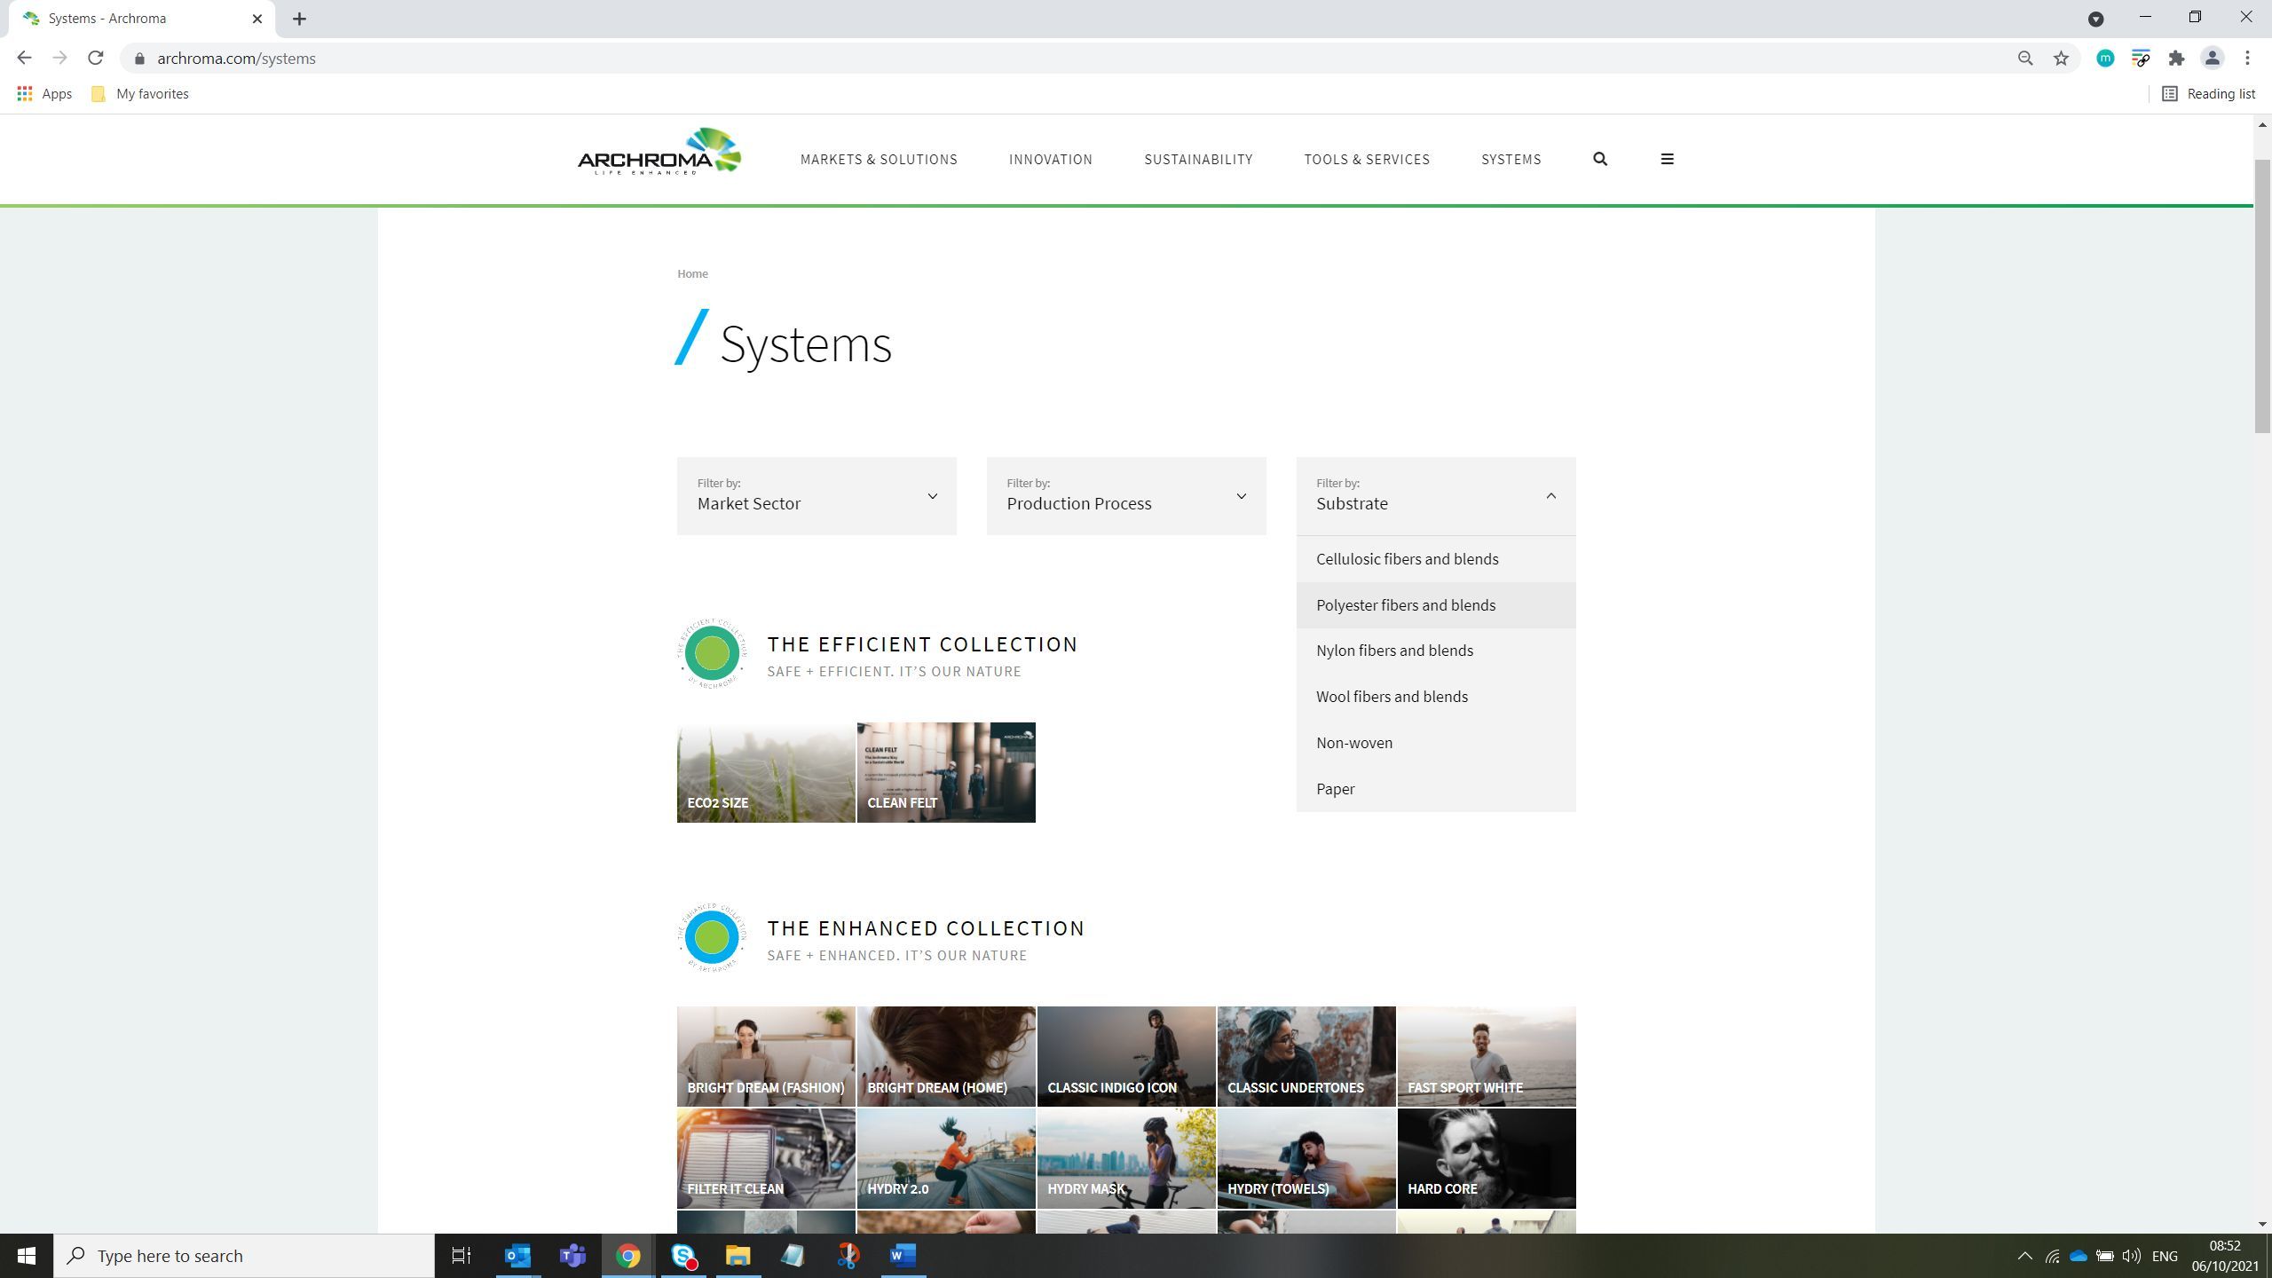Screen dimensions: 2272x1278
Task: Click the browser zoom magnifier icon
Action: (2025, 59)
